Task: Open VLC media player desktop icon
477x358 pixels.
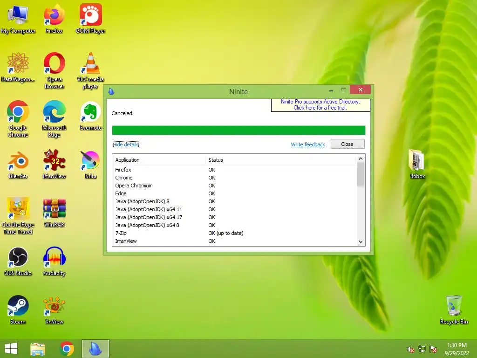Action: click(90, 71)
